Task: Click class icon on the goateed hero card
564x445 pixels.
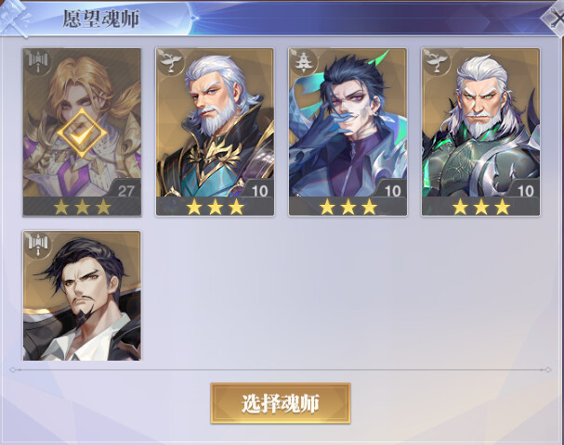Action: coord(38,246)
